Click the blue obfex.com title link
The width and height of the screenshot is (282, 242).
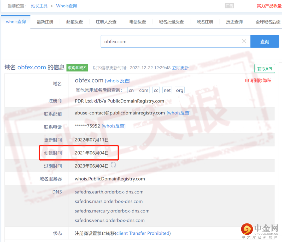32,67
